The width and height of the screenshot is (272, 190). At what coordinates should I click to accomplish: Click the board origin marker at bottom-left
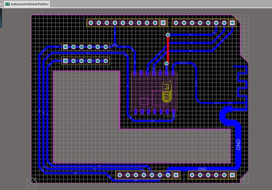point(31,183)
